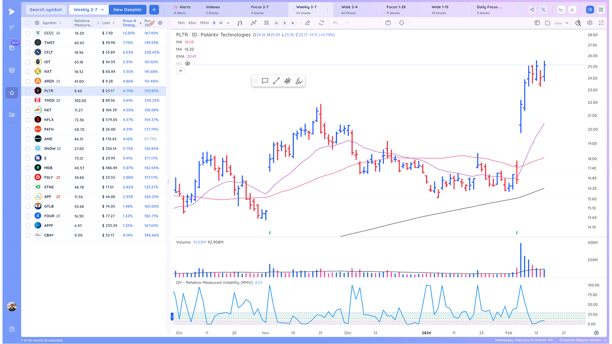Open the sidebar hamburger menu
Viewport: 612px width, 344px height.
(11, 28)
